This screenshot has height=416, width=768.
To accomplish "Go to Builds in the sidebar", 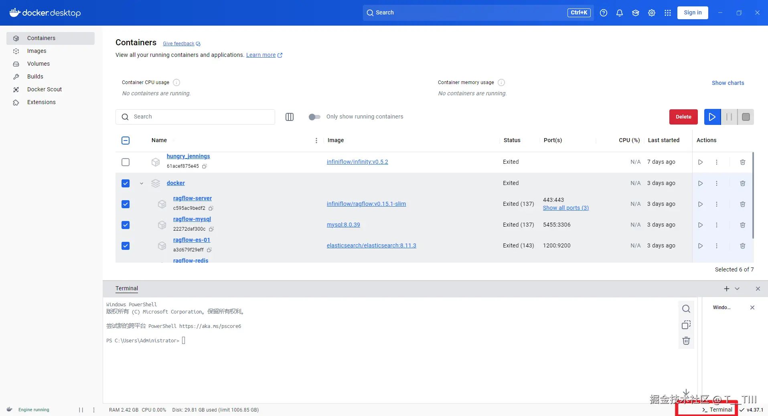I will 51,77.
